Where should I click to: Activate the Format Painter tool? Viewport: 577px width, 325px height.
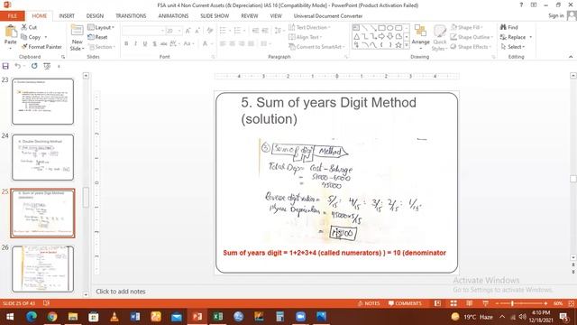point(41,47)
